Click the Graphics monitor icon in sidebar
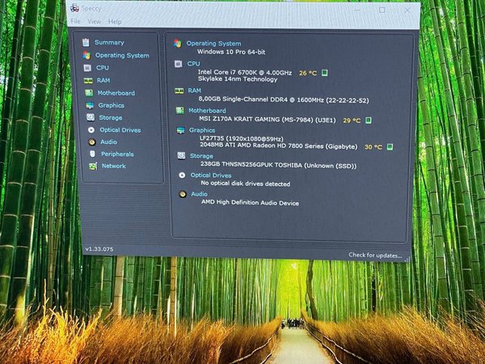485x364 pixels. tap(90, 105)
